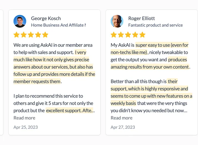This screenshot has width=198, height=145.
Task: Open the George Kosch reviewer name
Action: 46,18
